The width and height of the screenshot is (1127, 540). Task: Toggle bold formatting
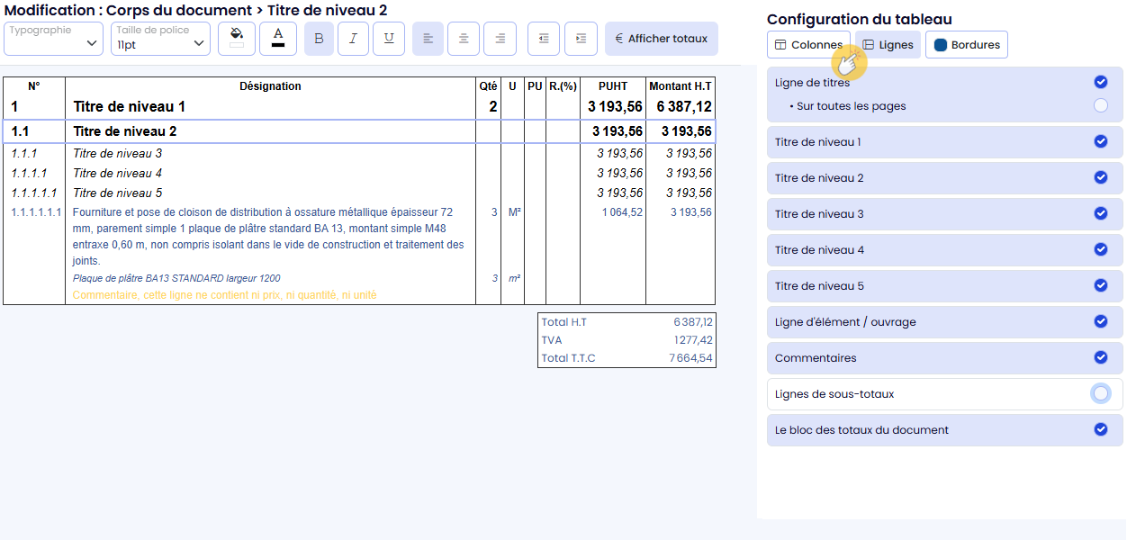319,39
